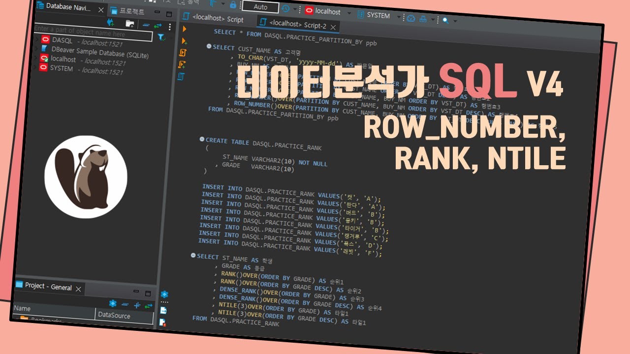
Task: Click the lock icon left of Auto
Action: (x=233, y=4)
